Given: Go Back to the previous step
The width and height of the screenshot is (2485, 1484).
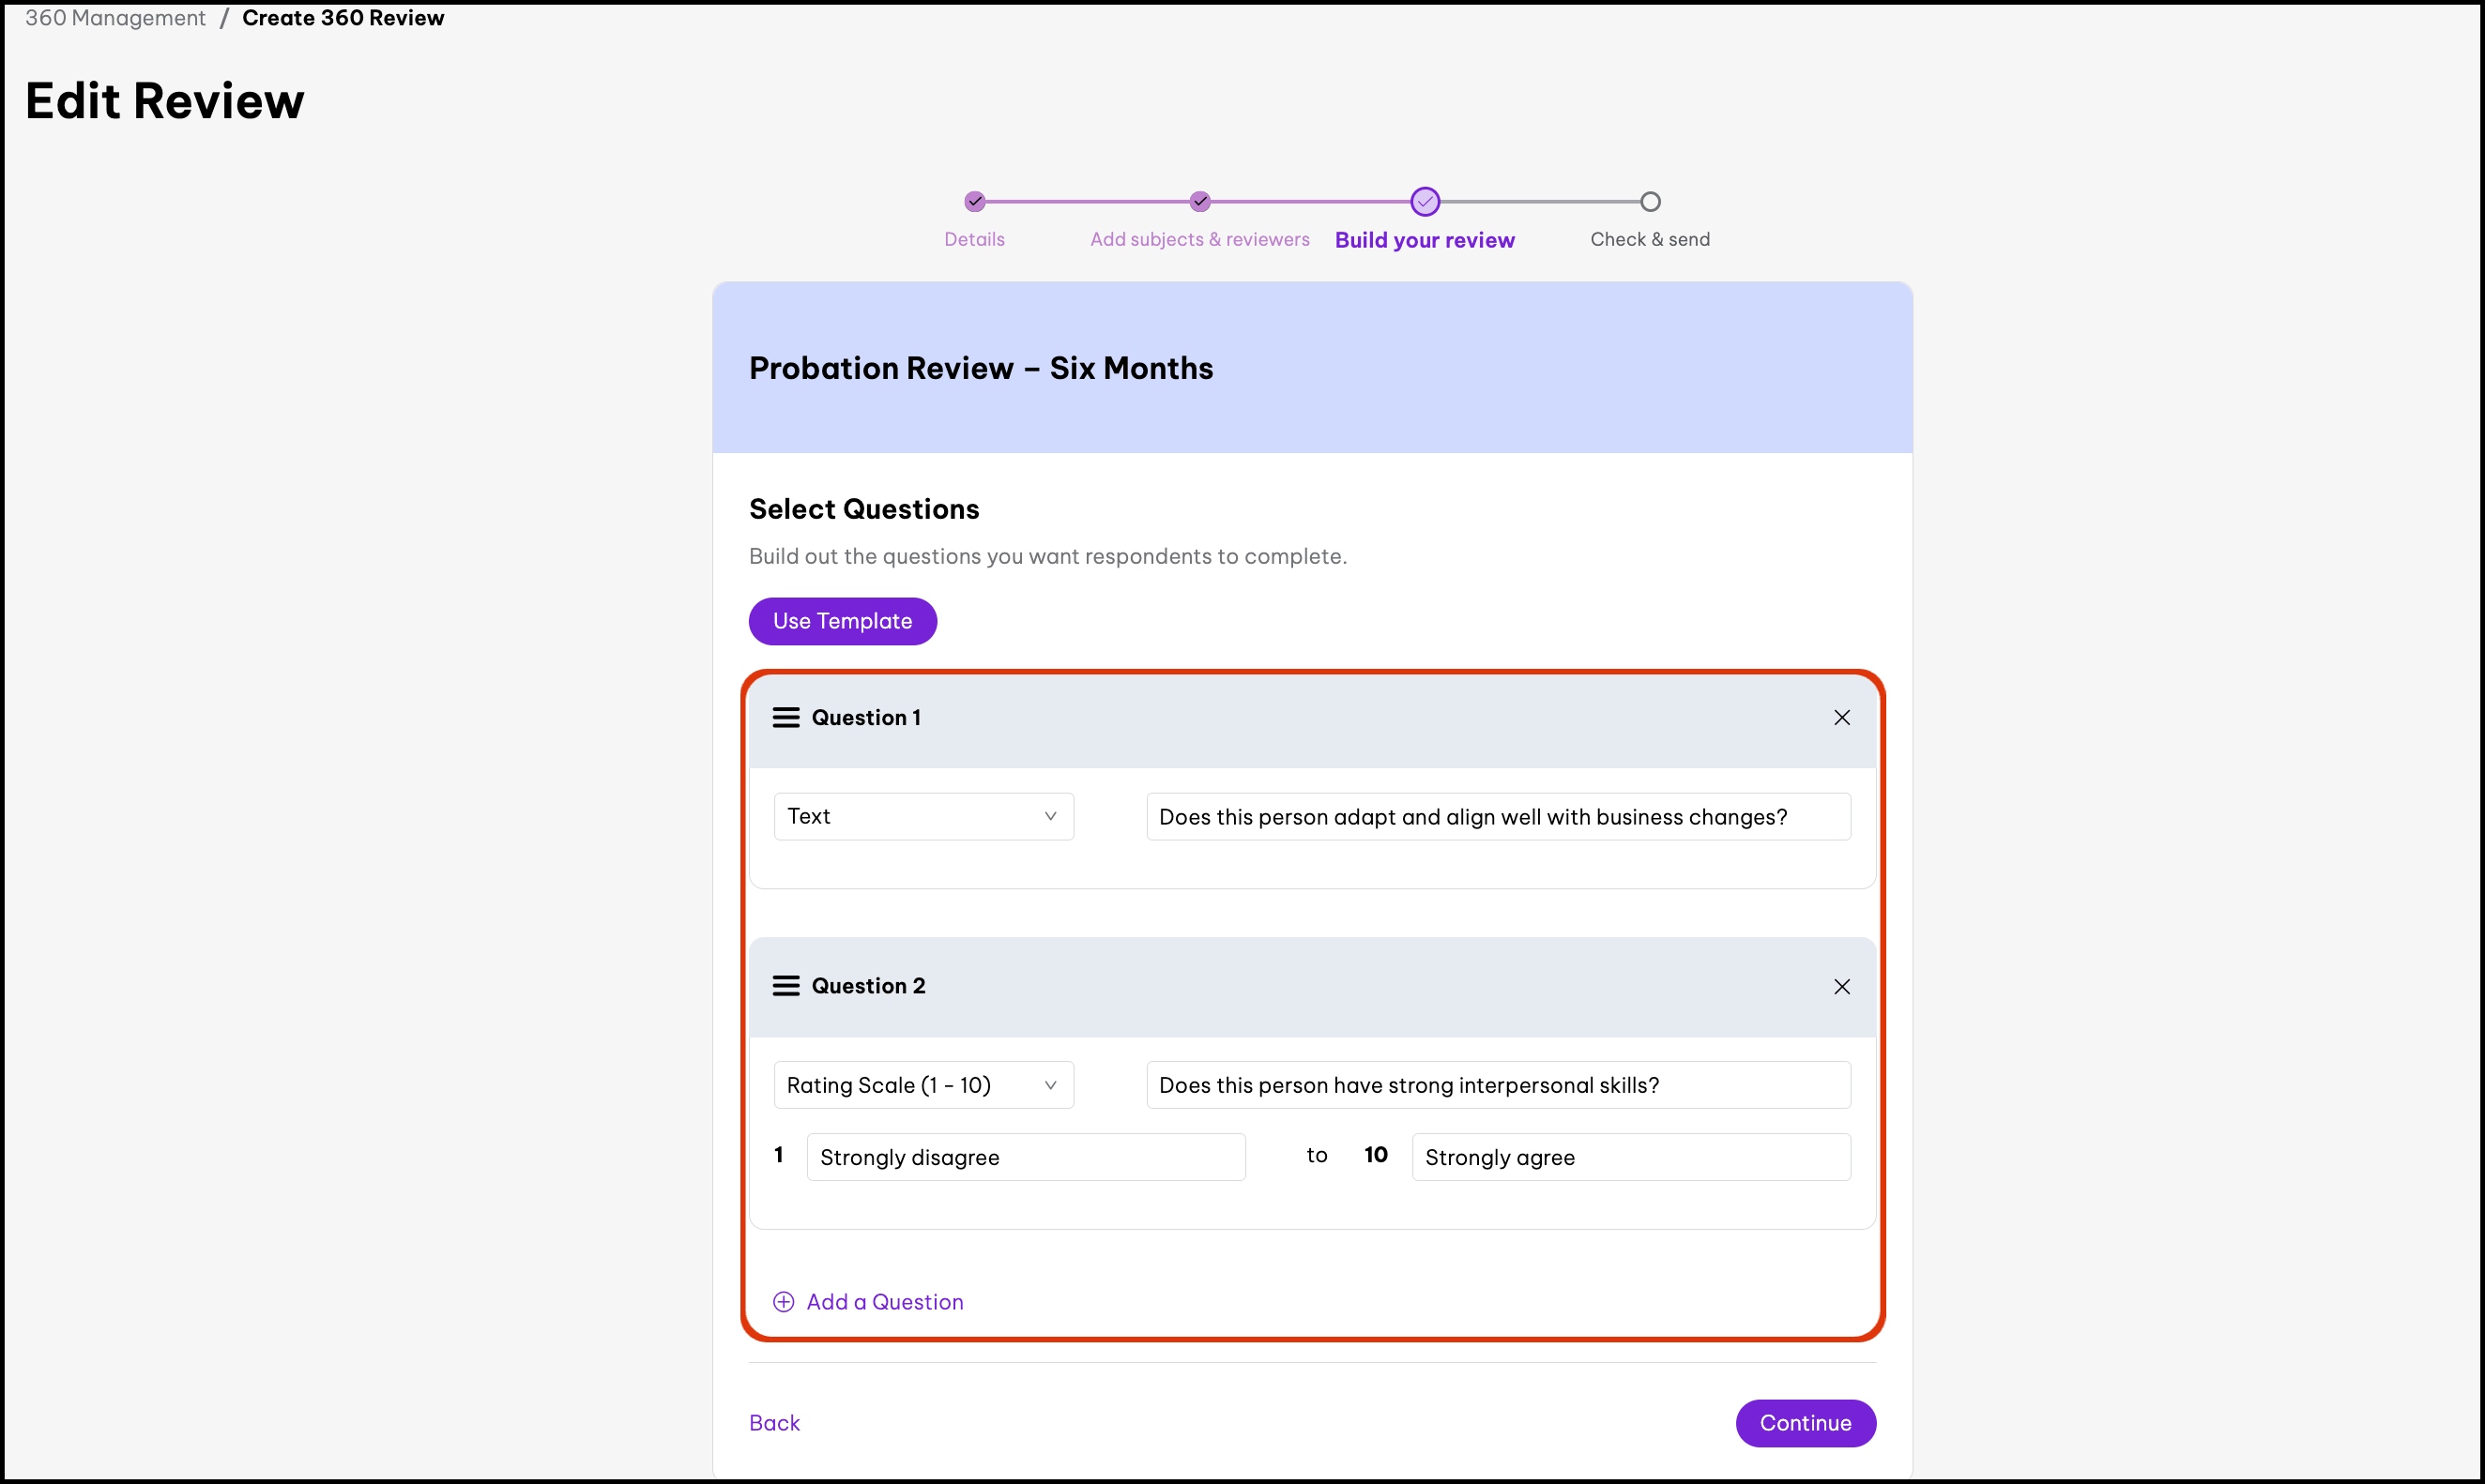Looking at the screenshot, I should coord(774,1423).
